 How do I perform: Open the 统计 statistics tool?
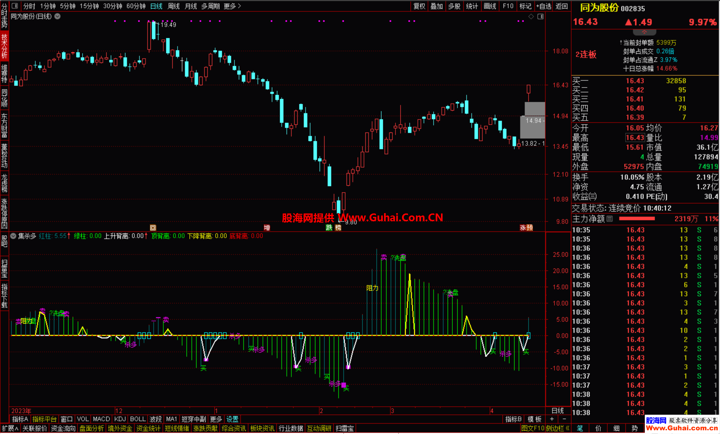[472, 6]
